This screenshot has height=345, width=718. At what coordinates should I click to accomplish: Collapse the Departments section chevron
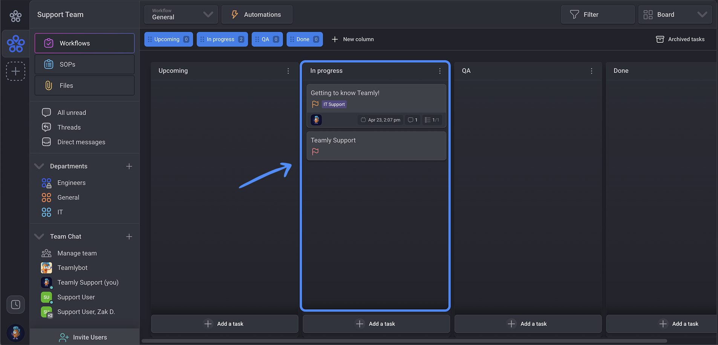point(39,166)
